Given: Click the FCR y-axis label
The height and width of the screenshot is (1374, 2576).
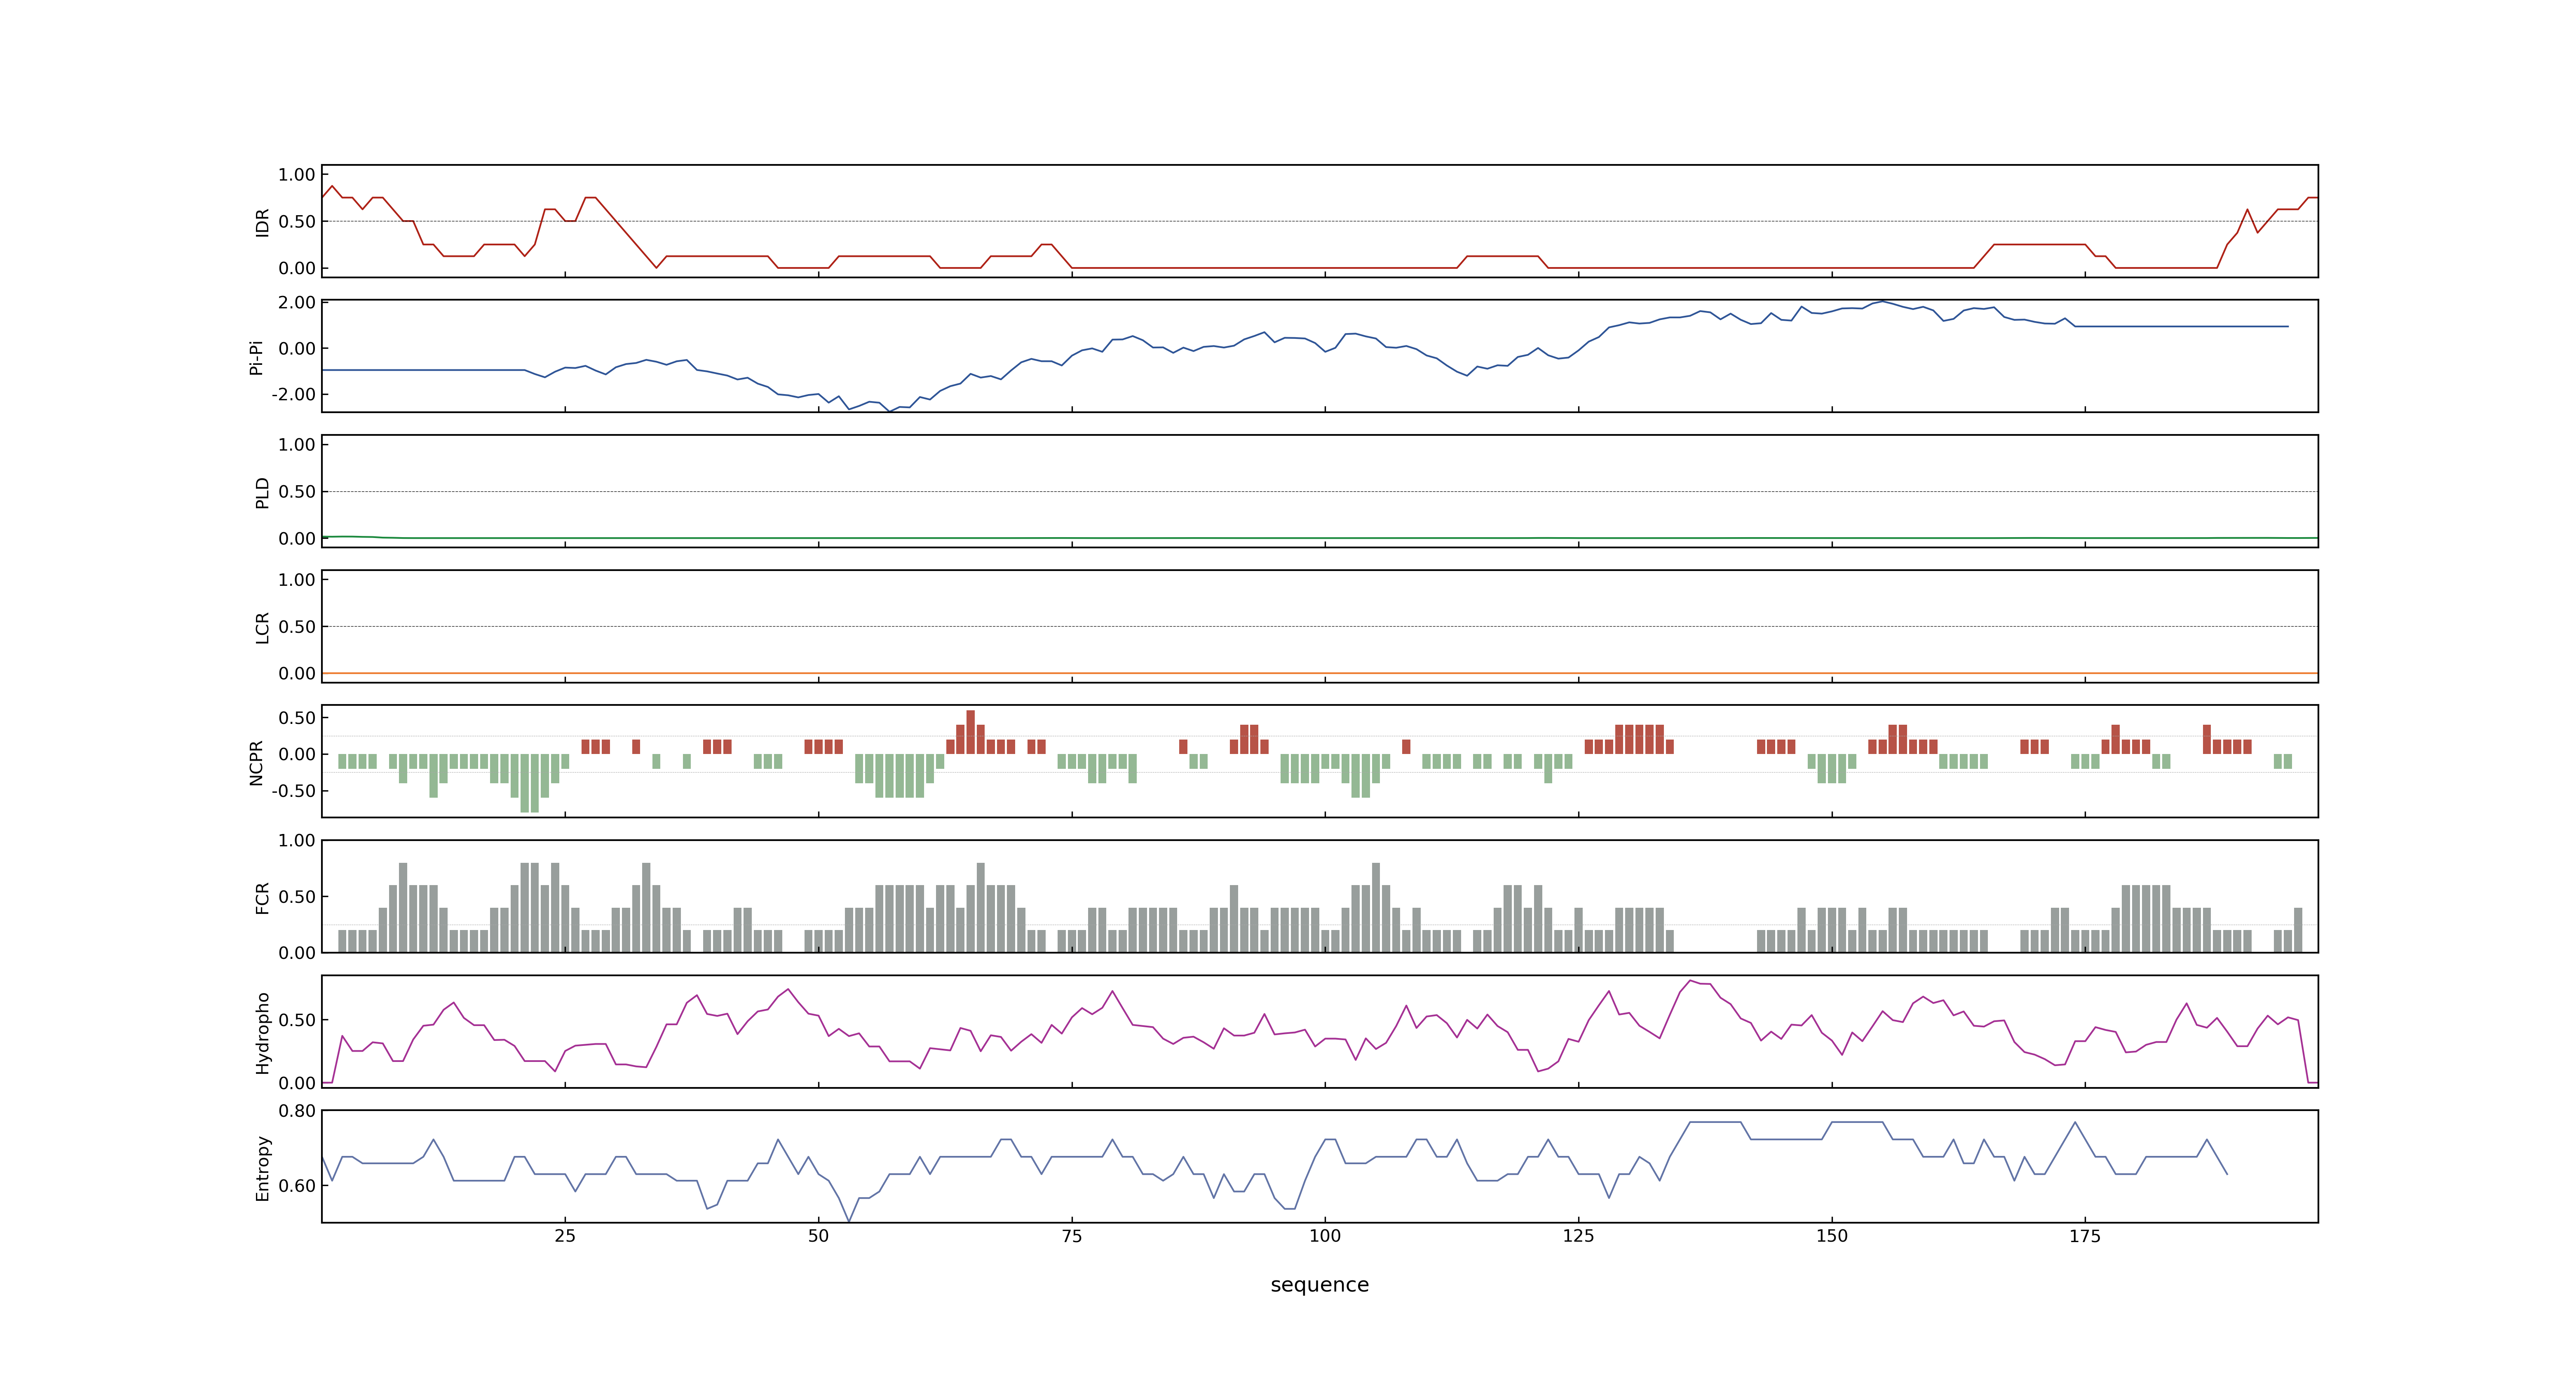Looking at the screenshot, I should (x=262, y=898).
